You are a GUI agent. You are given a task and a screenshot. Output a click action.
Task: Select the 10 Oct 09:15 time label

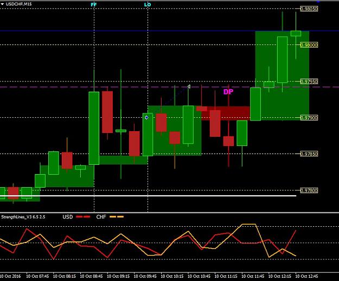(x=118, y=276)
